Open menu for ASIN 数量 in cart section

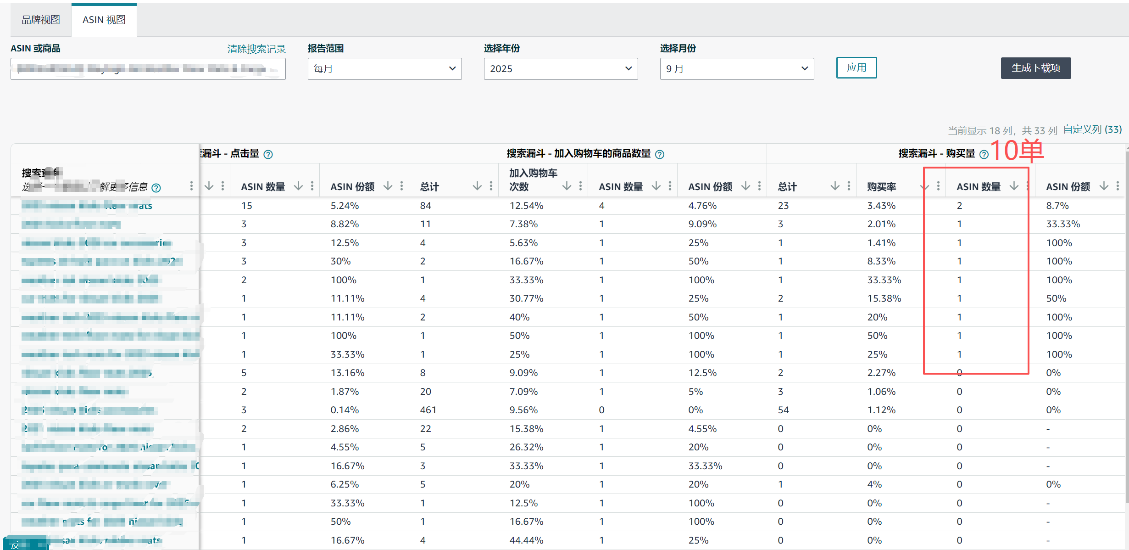click(670, 186)
